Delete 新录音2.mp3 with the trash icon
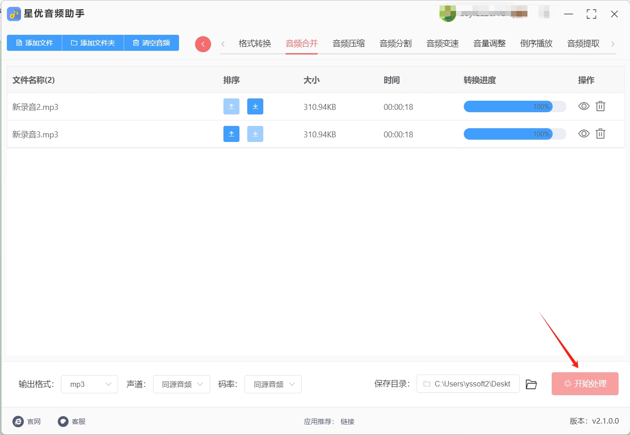630x435 pixels. coord(600,106)
